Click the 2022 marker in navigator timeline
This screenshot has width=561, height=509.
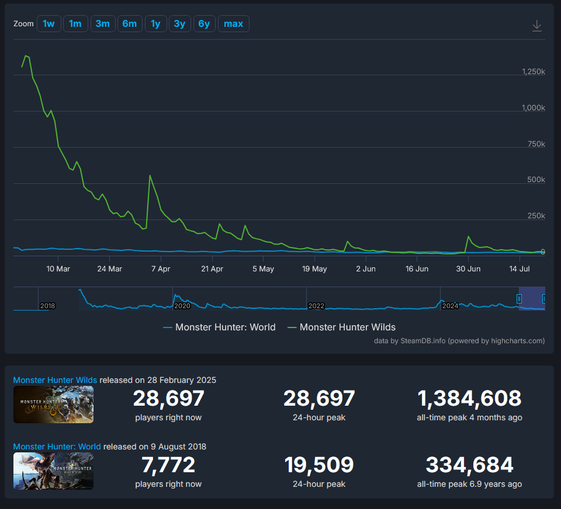point(316,306)
